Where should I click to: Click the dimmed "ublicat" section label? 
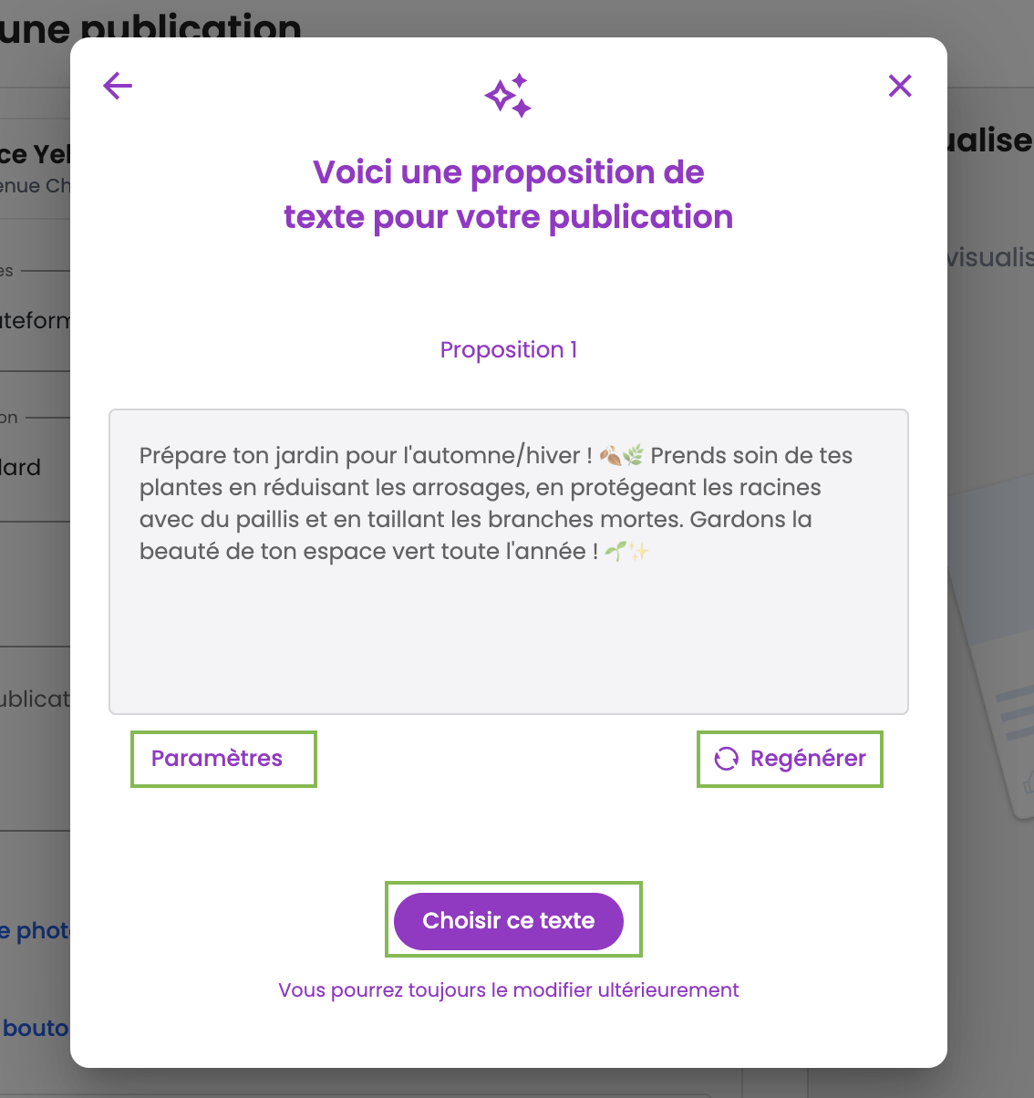(35, 699)
